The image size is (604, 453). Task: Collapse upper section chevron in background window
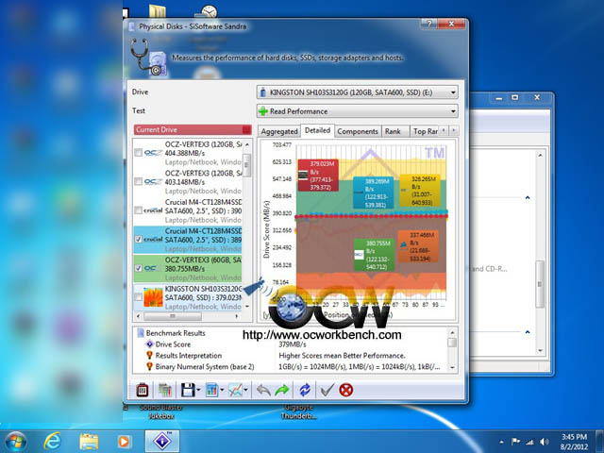pyautogui.click(x=528, y=197)
